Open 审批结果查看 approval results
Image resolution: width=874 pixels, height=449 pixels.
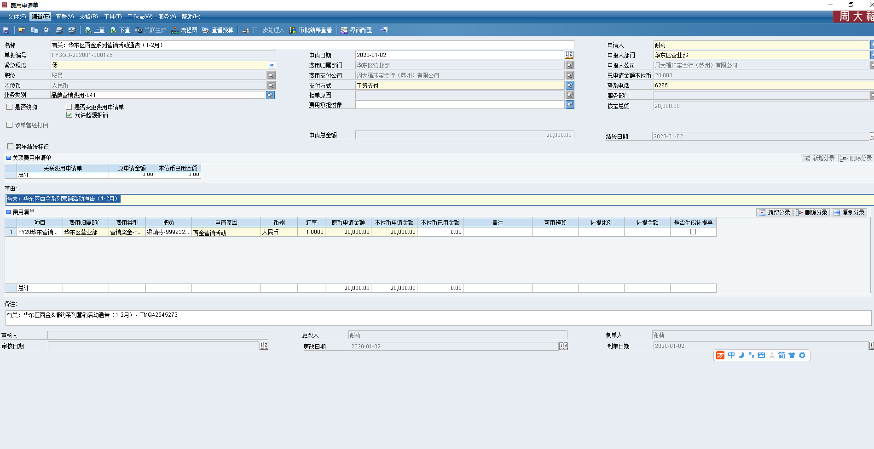pos(311,30)
